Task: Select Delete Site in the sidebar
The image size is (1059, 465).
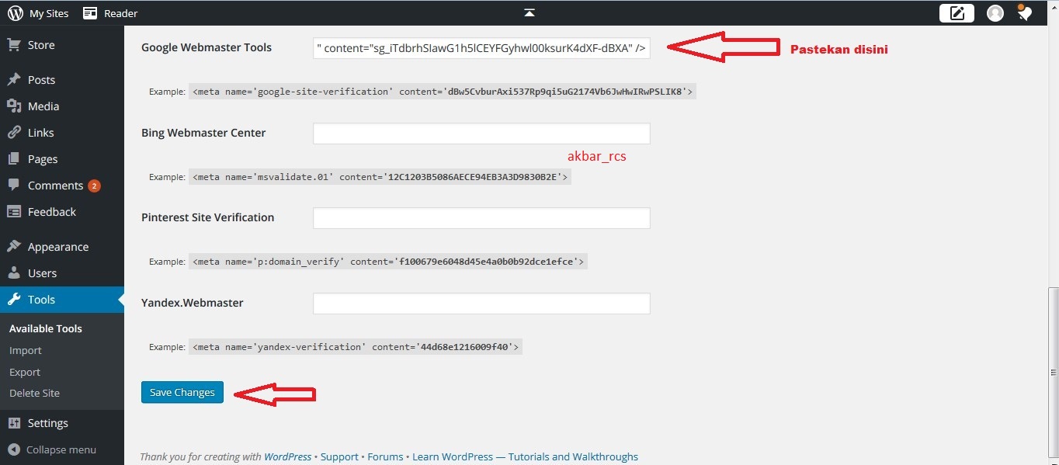Action: (34, 393)
